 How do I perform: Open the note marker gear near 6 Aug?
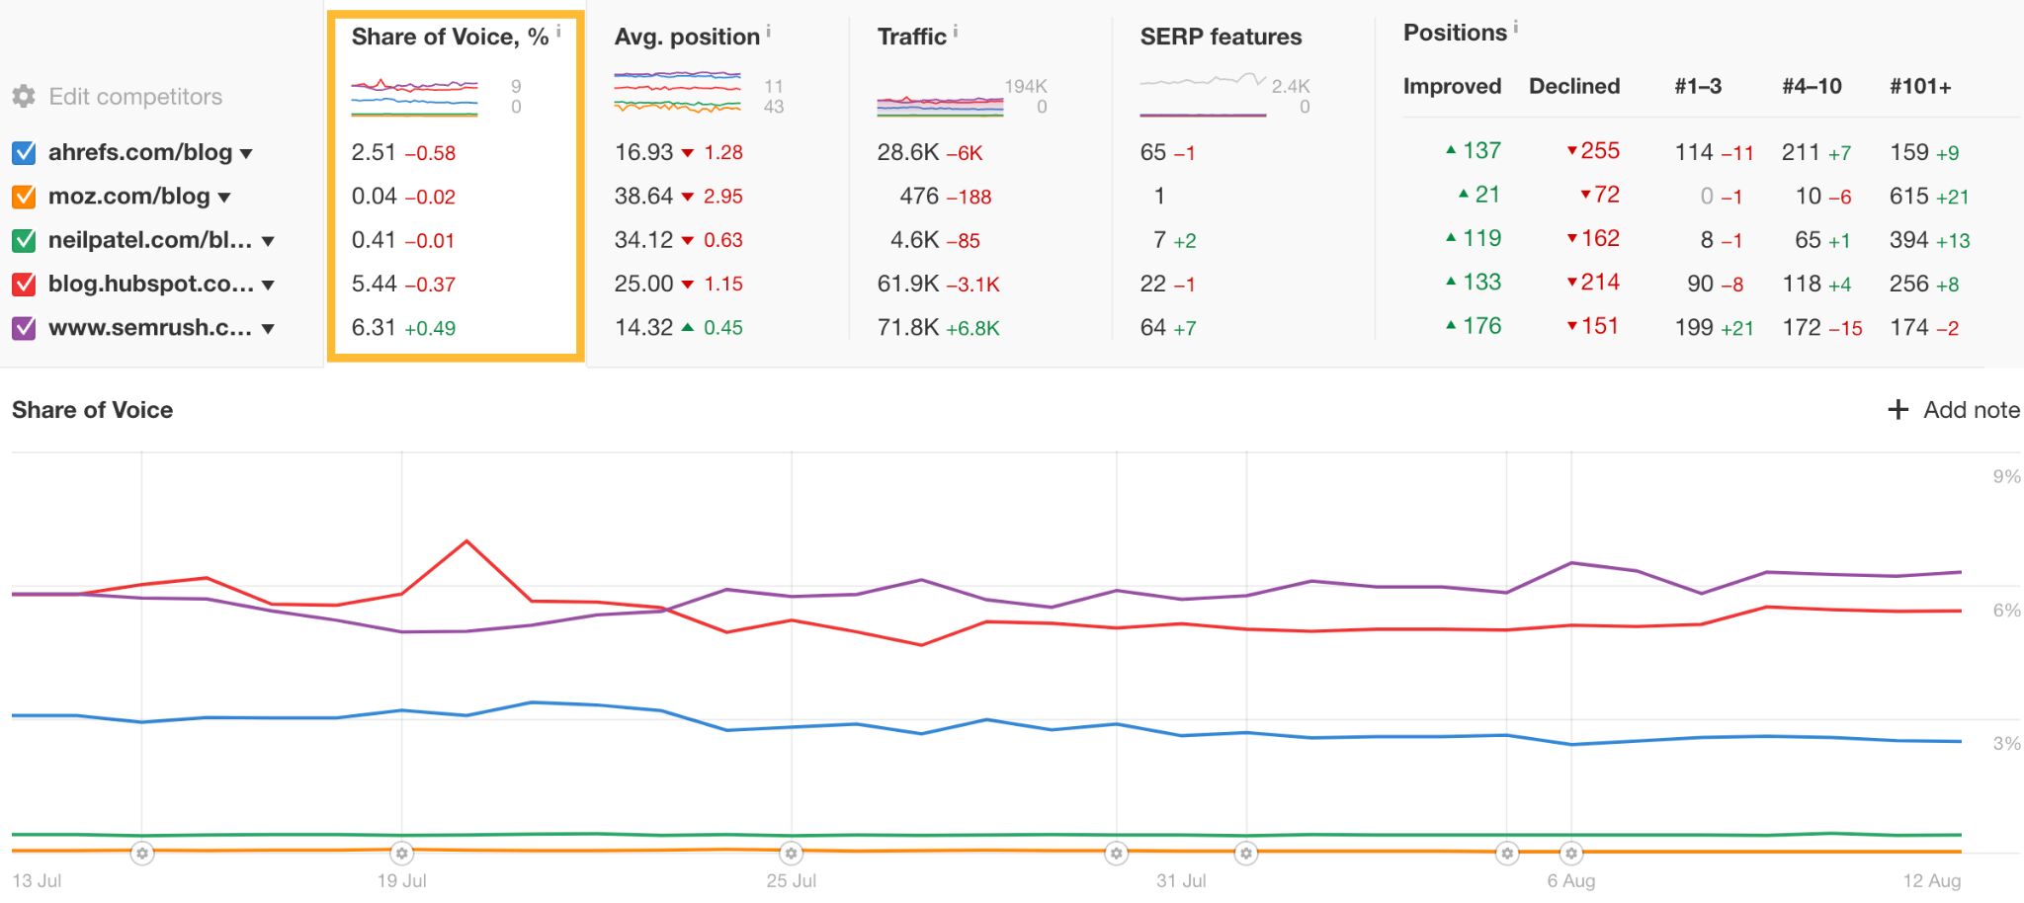click(1571, 851)
